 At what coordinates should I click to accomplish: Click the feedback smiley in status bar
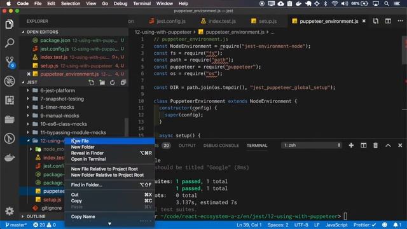385,225
